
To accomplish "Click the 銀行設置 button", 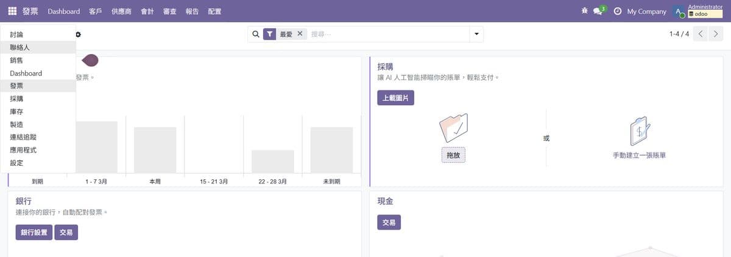I will [x=34, y=232].
